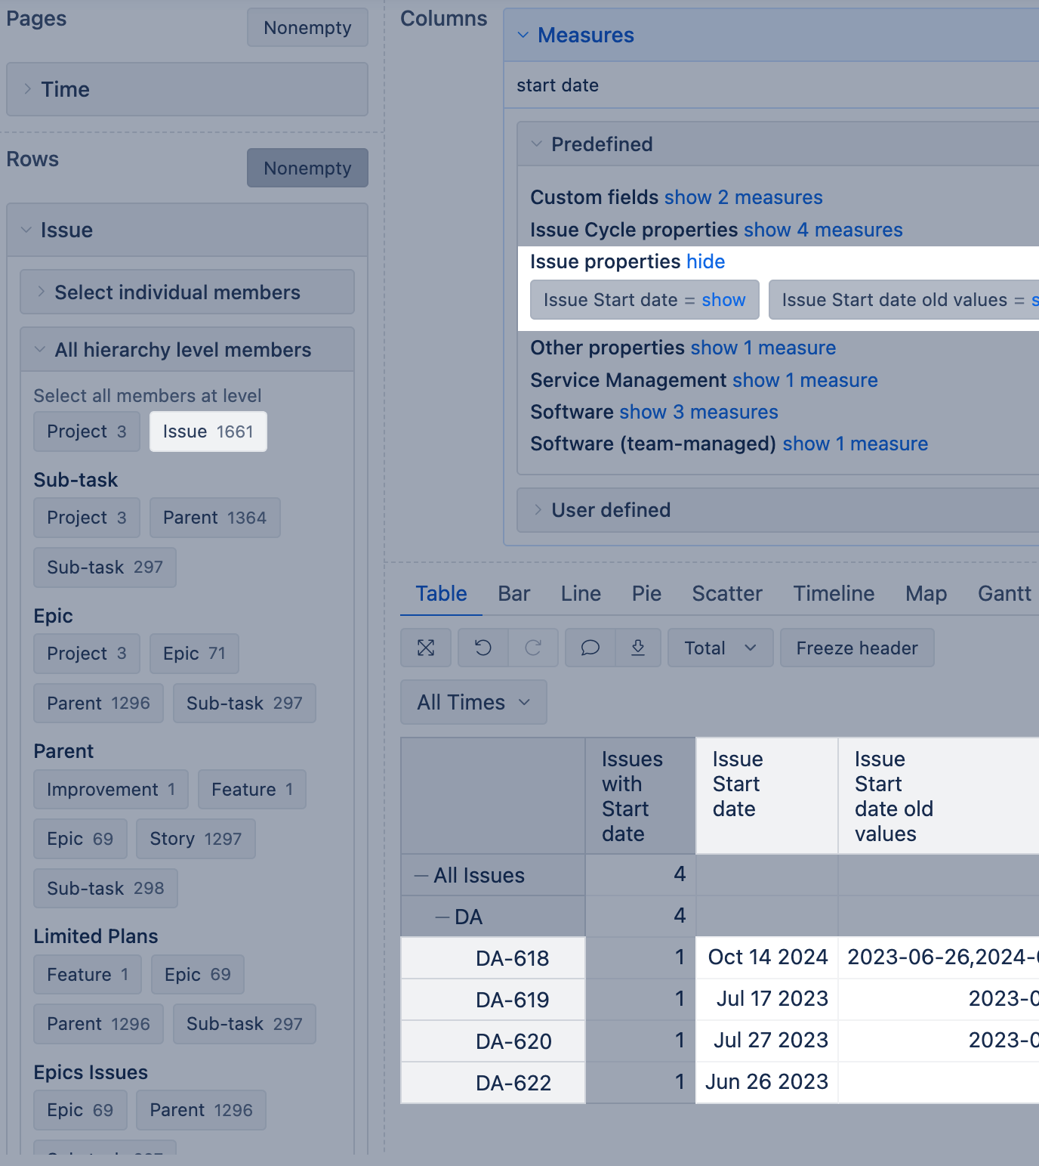Click the DA-618 row header

tap(493, 958)
